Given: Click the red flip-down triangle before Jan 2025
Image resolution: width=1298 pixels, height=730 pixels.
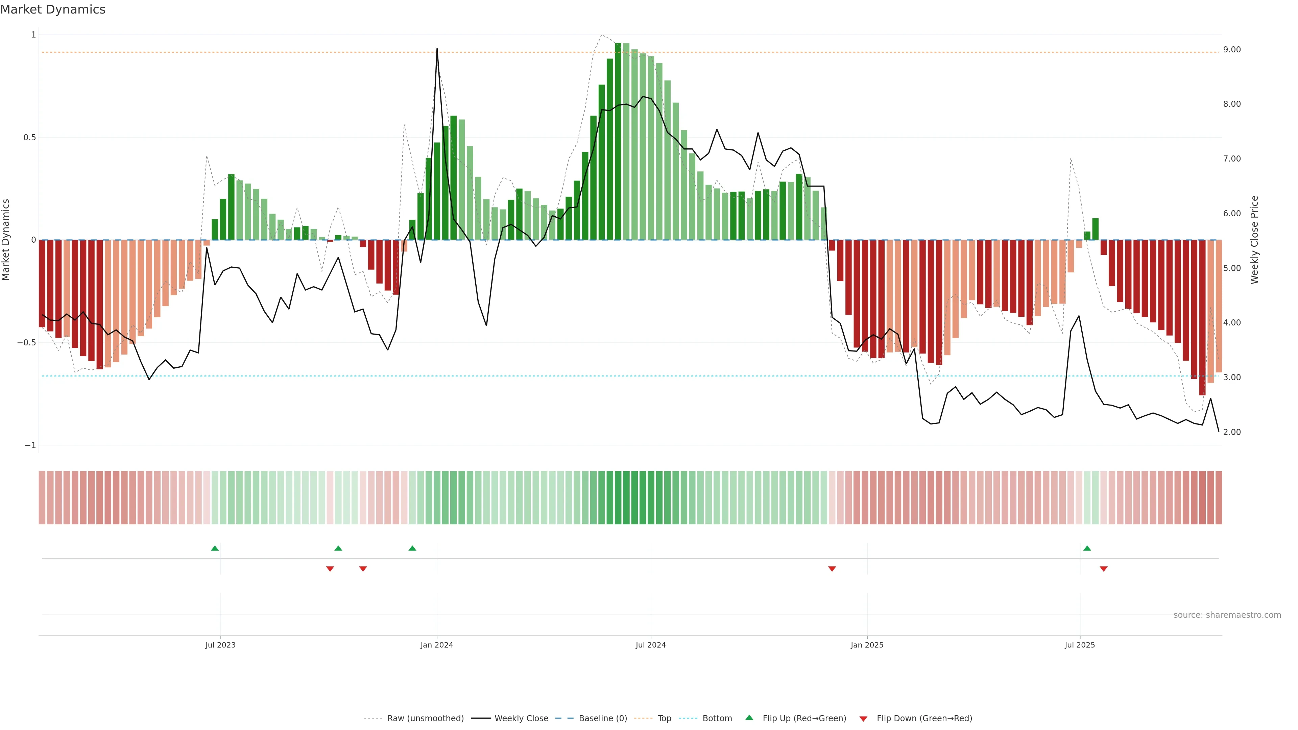Looking at the screenshot, I should click(x=832, y=569).
